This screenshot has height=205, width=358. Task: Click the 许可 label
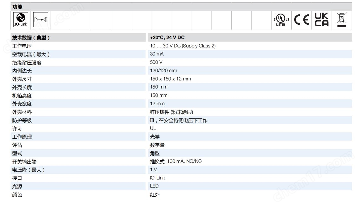click(x=17, y=129)
